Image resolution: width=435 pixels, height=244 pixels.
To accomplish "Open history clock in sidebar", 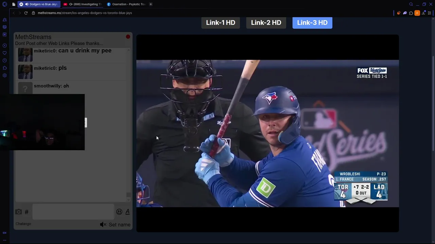I will [x=4, y=60].
